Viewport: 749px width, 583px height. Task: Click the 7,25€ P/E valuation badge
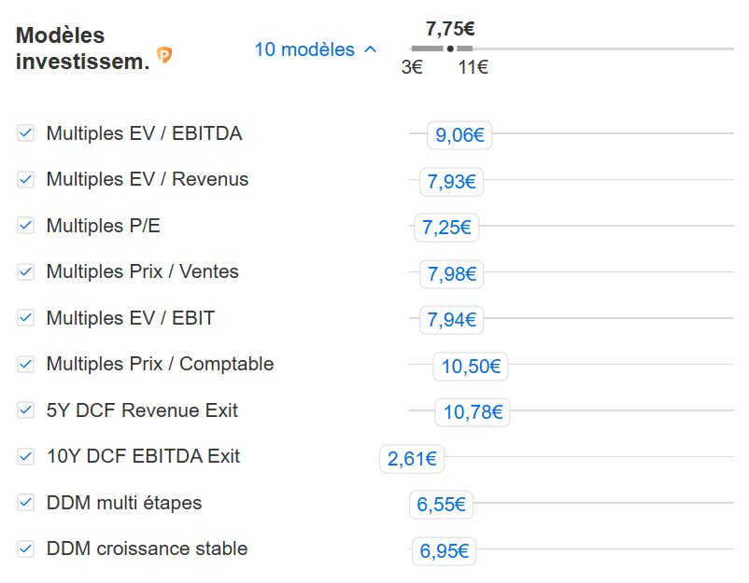click(x=446, y=228)
